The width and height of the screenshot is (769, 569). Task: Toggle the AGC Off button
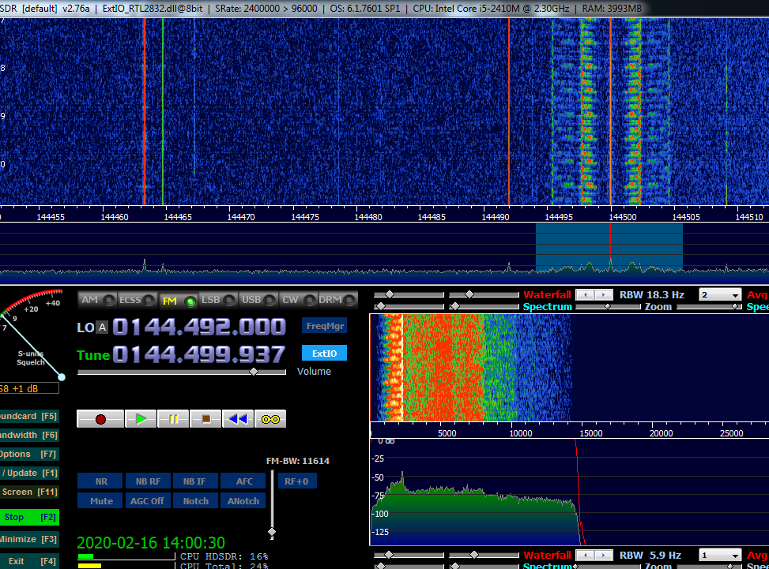click(148, 501)
